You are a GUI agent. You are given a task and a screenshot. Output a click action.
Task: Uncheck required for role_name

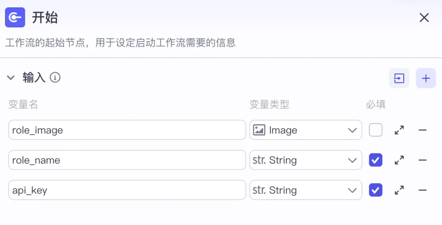pos(375,160)
